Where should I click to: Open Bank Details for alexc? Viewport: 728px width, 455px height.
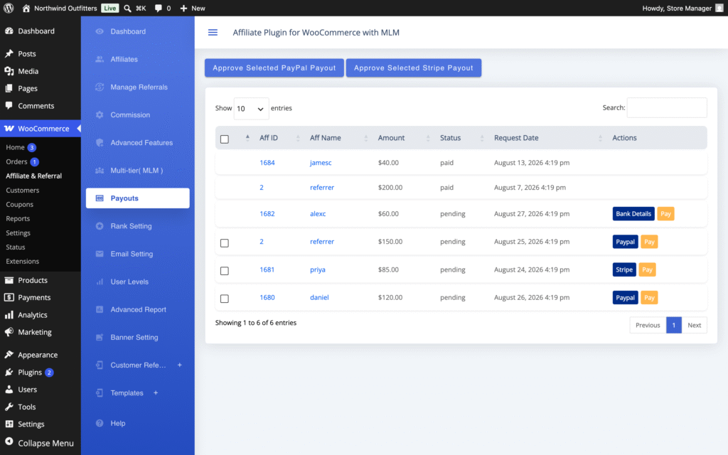click(x=633, y=213)
